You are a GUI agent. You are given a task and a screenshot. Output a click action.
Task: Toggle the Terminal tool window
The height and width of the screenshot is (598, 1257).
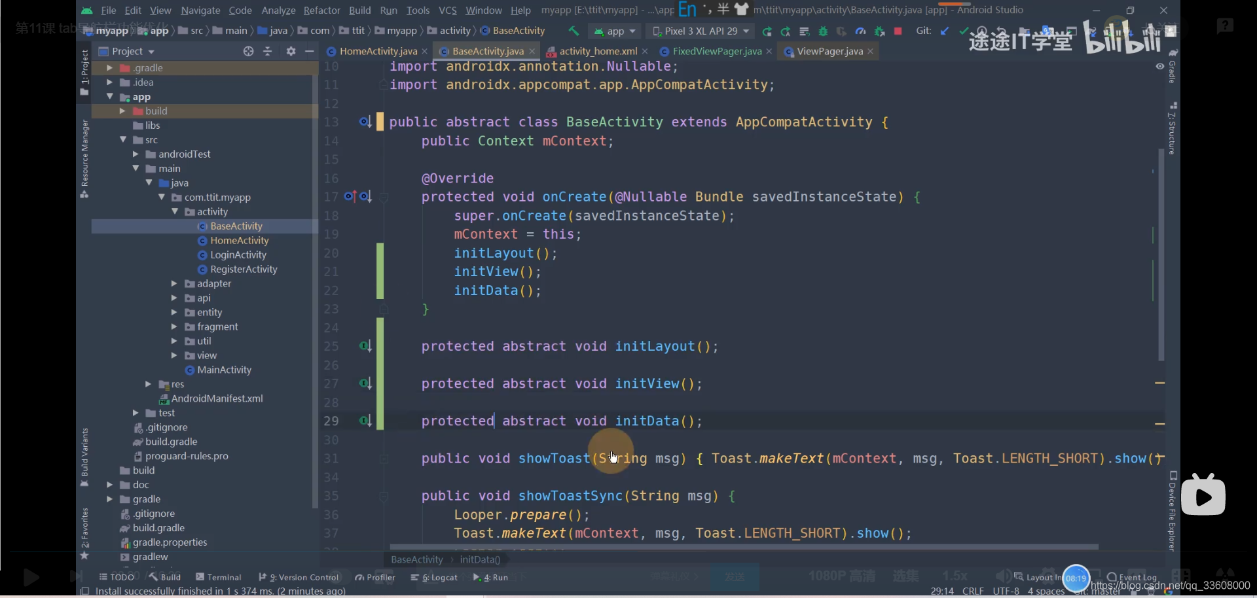tap(219, 577)
